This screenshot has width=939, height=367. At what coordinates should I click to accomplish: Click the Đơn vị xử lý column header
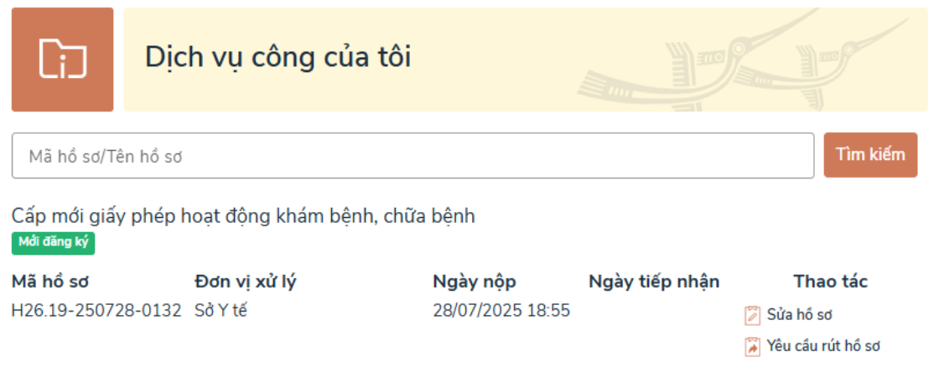point(246,282)
